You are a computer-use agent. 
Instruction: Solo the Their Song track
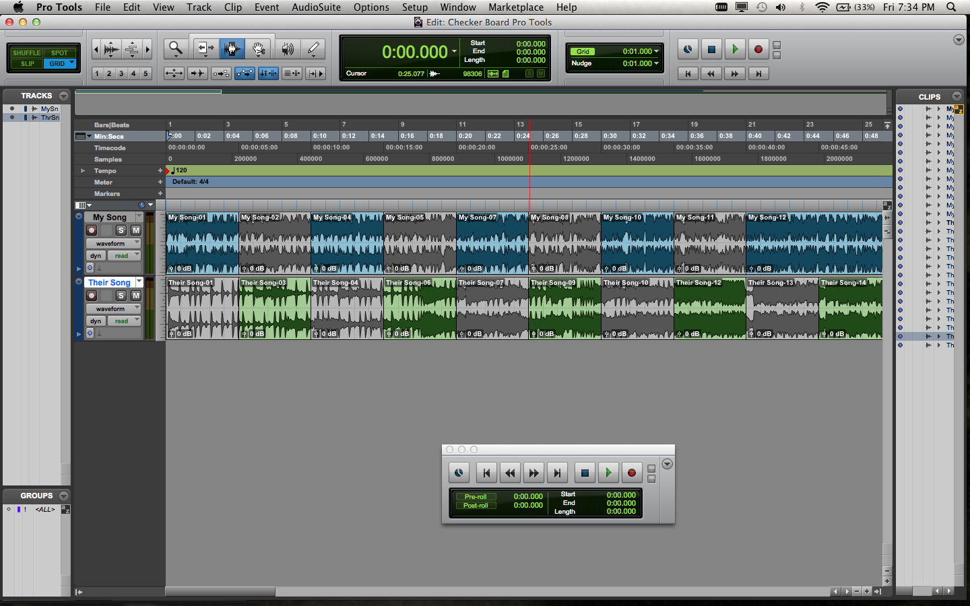[121, 296]
